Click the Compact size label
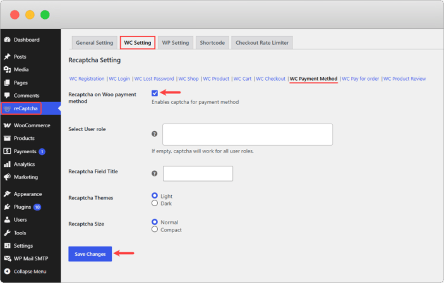This screenshot has height=283, width=444. pos(171,230)
